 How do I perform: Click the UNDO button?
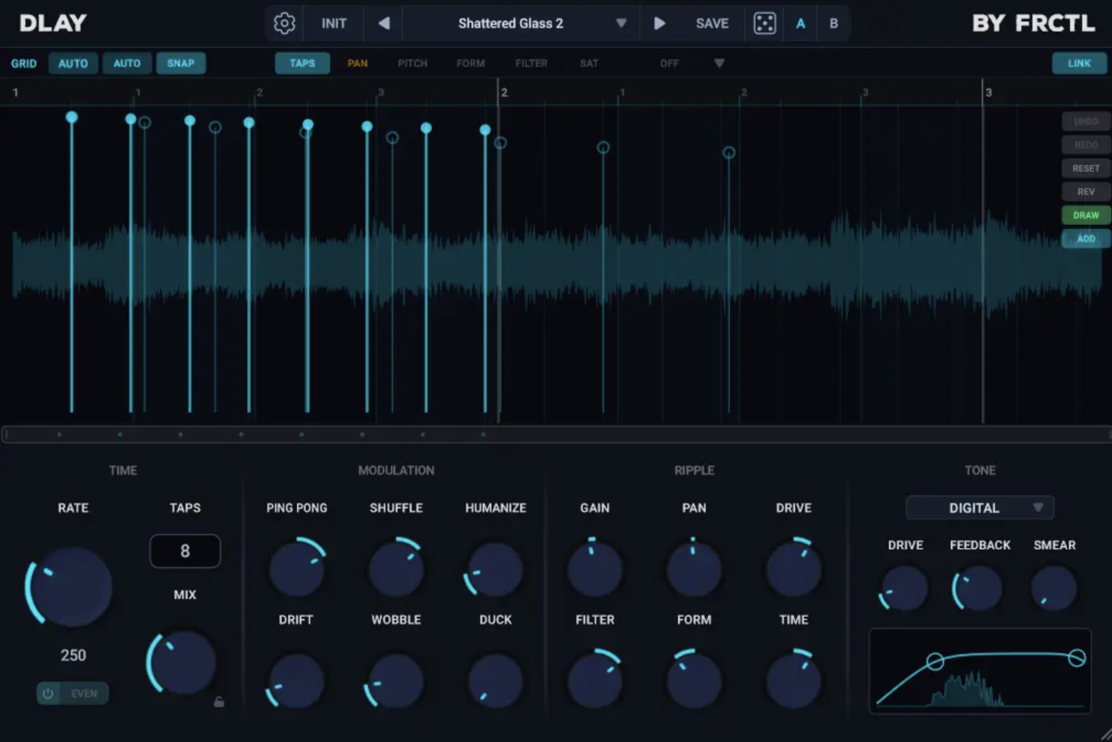1085,121
